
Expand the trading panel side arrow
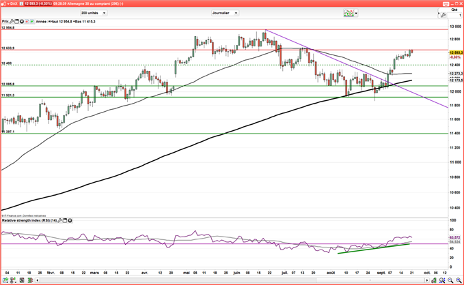439,13
